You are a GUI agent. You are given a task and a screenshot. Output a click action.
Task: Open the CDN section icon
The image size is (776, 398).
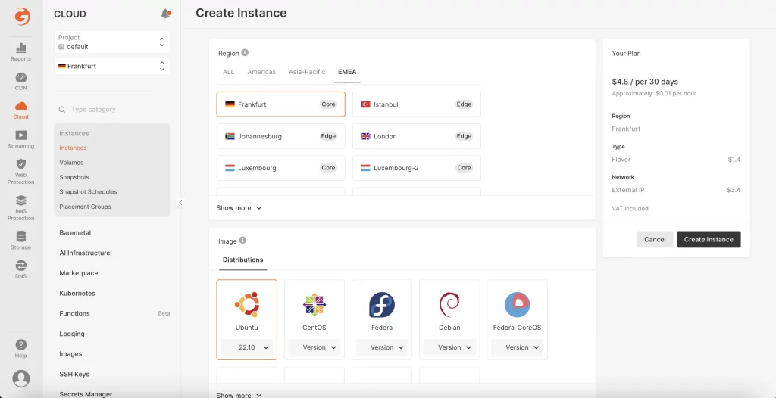[20, 77]
